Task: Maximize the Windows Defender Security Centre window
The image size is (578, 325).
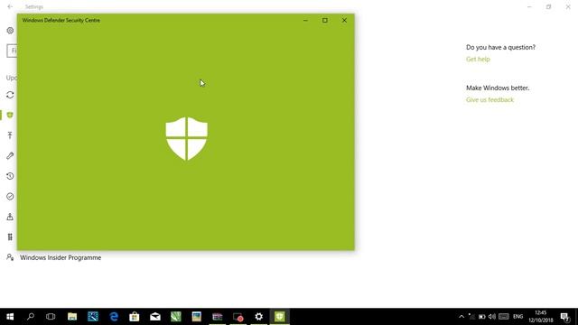Action: (x=325, y=20)
